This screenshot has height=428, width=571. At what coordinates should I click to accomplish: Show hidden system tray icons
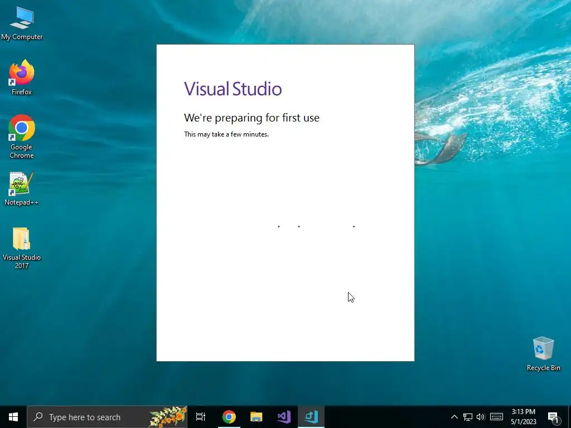tap(454, 417)
